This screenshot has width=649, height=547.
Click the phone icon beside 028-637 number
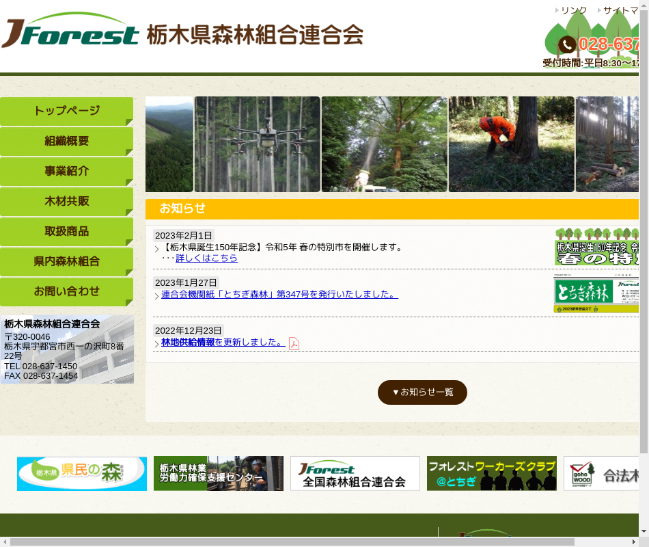point(567,44)
